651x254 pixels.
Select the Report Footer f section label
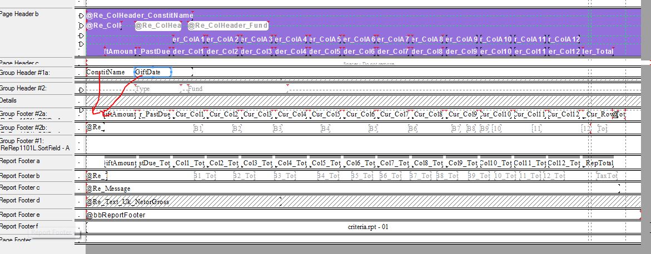[x=19, y=226]
